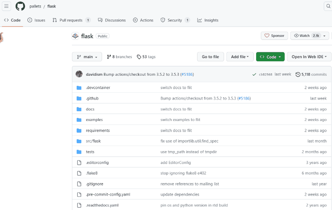Open the docs folder name
This screenshot has width=332, height=210.
90,109
